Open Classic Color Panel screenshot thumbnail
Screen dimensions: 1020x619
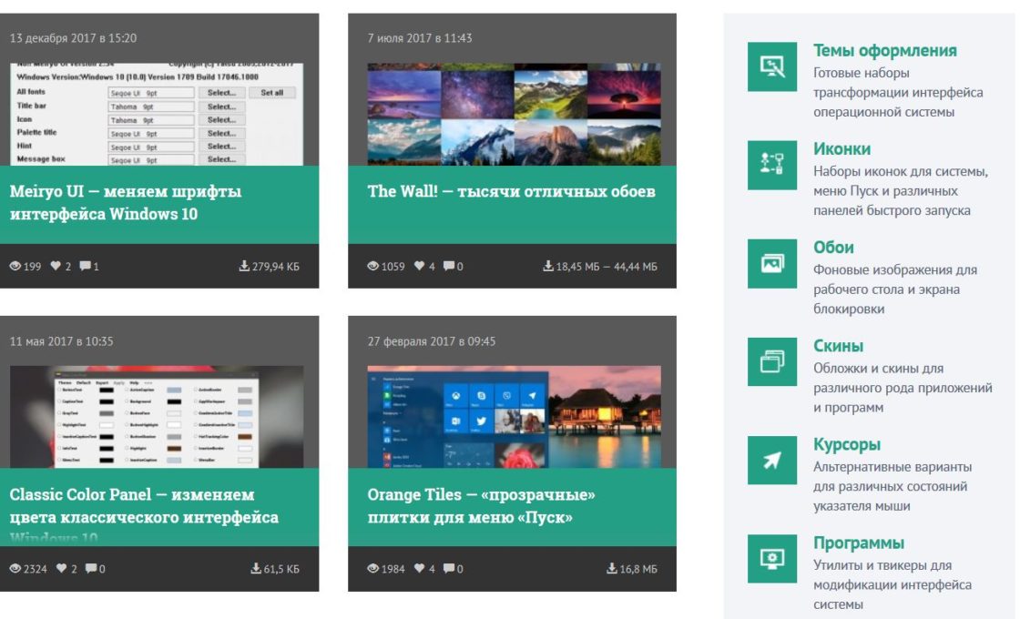(156, 417)
